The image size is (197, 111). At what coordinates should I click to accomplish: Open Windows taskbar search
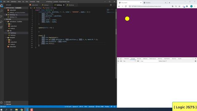6,110
